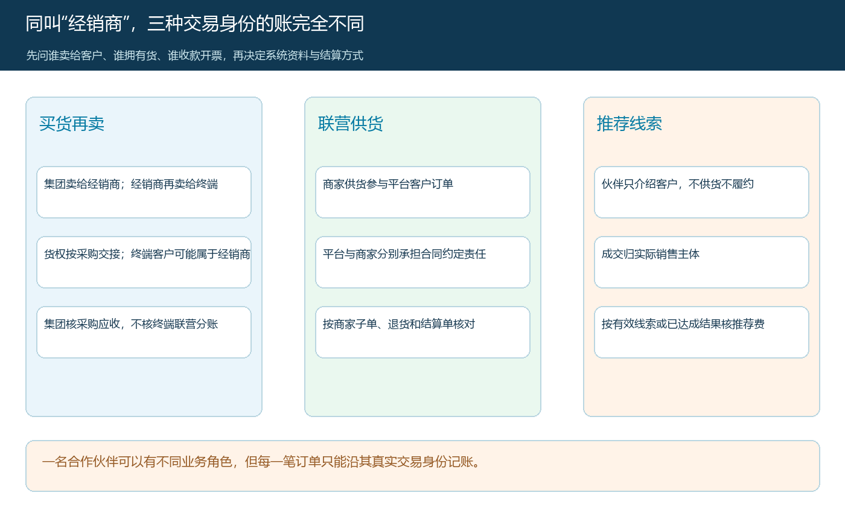Select the 买货再卖 column heading
This screenshot has width=845, height=507.
tap(72, 124)
